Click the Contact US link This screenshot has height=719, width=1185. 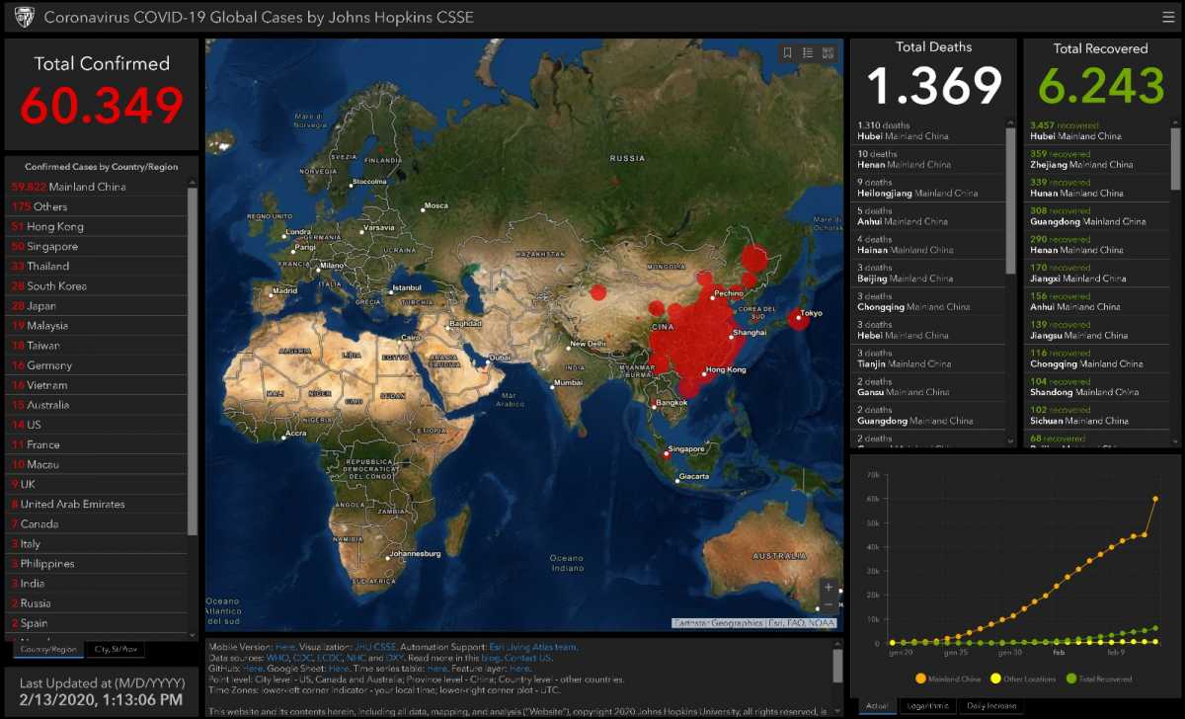pos(527,658)
